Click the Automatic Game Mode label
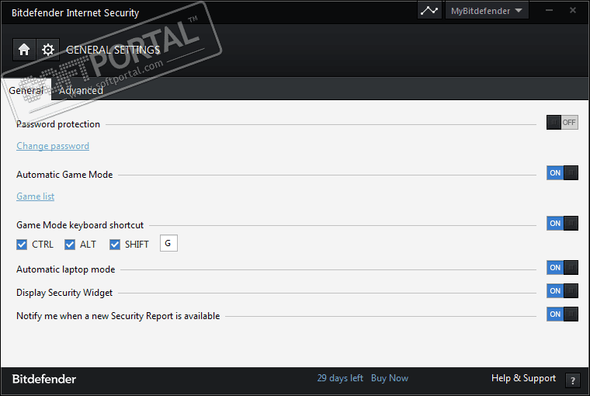Screen dimensions: 590x396 (64, 175)
